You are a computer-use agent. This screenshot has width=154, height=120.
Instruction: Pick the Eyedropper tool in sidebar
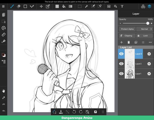coord(4,98)
